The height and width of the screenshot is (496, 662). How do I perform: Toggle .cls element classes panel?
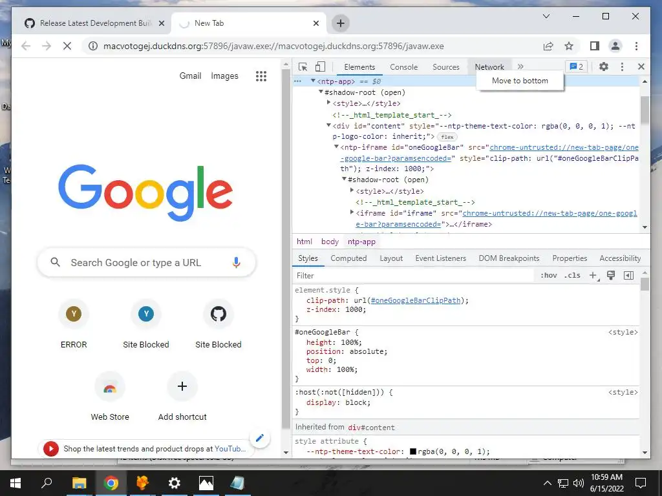pos(572,275)
